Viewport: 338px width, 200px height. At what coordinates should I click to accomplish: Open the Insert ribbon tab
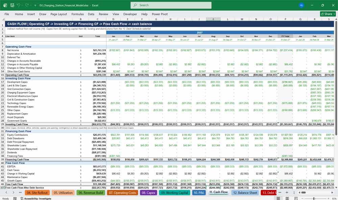pos(31,14)
